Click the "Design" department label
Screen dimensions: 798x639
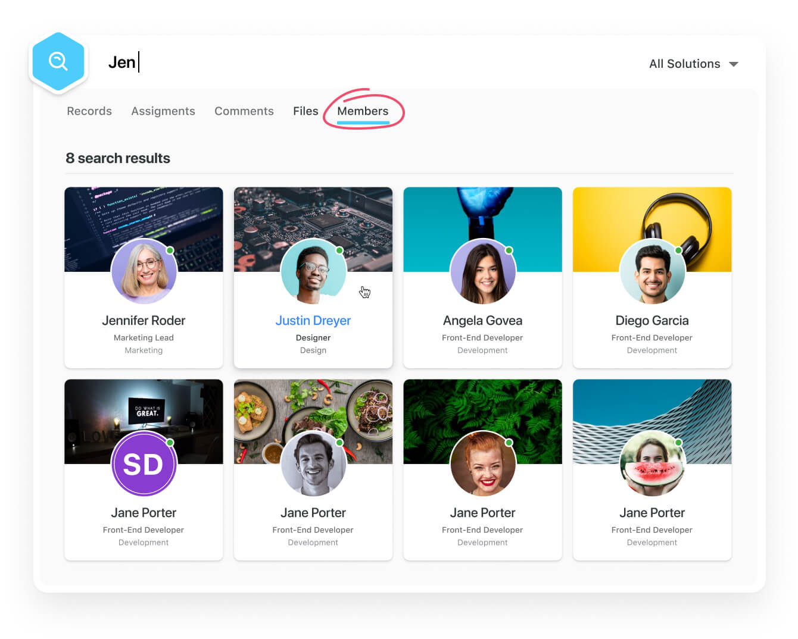click(313, 350)
